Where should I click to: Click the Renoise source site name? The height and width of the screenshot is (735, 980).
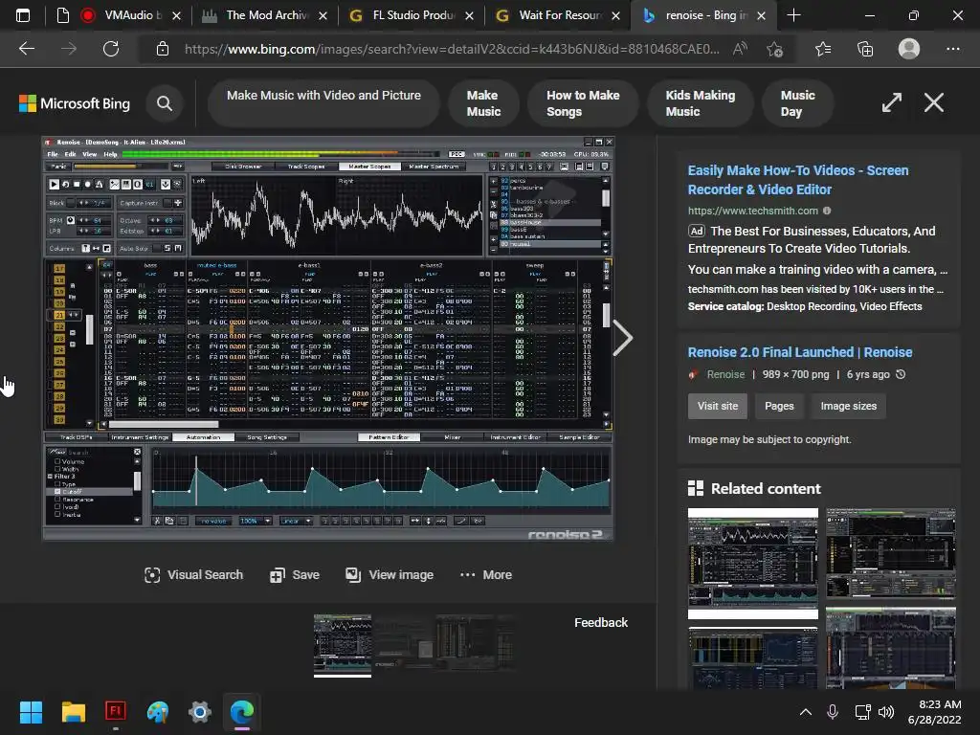click(725, 374)
